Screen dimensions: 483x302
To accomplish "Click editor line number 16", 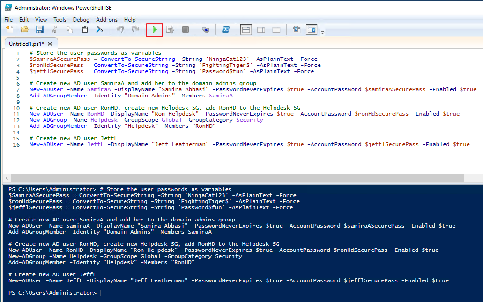I will (x=16, y=144).
